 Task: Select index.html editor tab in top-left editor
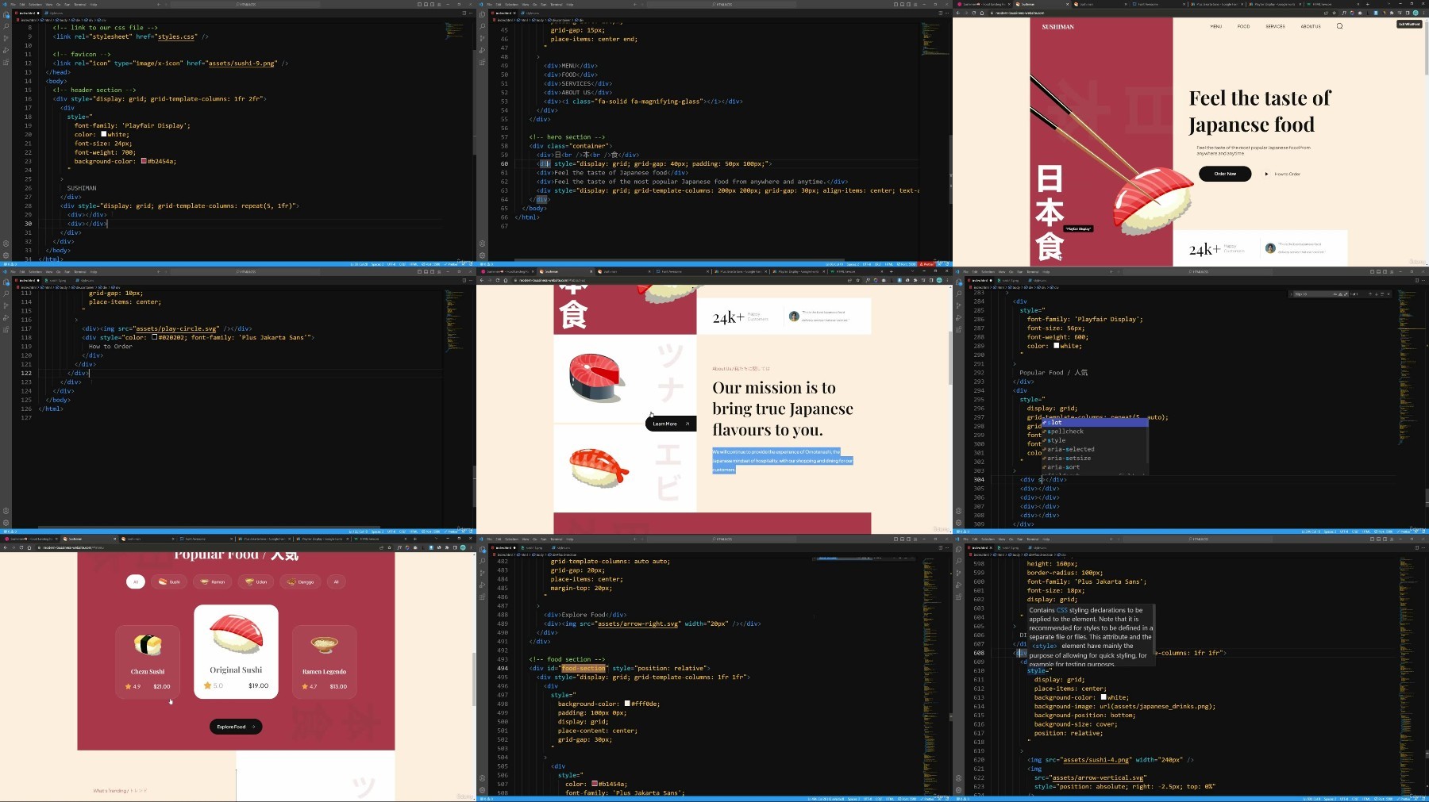click(x=28, y=13)
